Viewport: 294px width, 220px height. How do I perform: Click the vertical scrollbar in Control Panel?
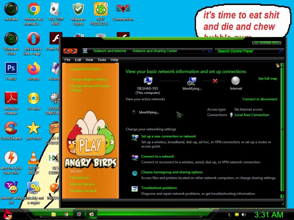(x=282, y=129)
